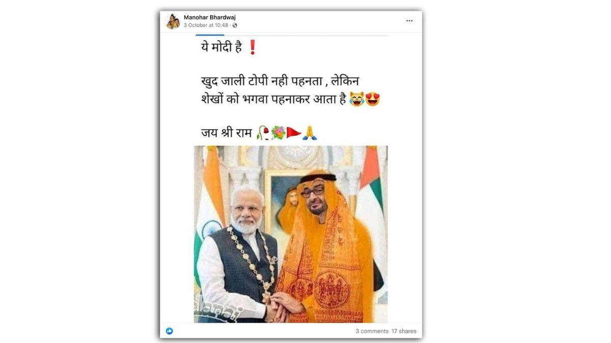Click the '3 October at 10:48' timestamp
This screenshot has height=343, width=611.
pos(206,25)
